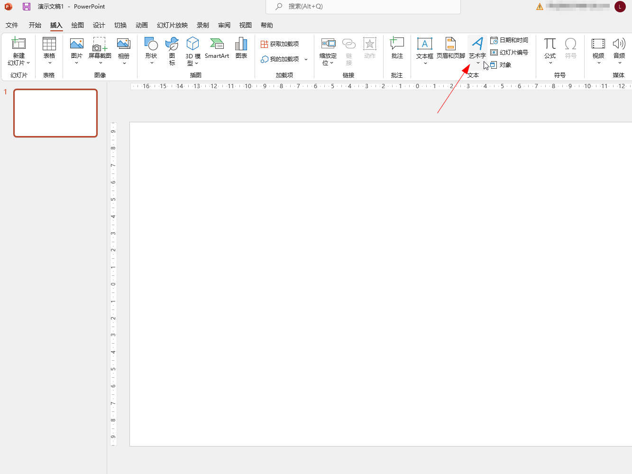Click the Zoom (缩放定位) icon

328,44
